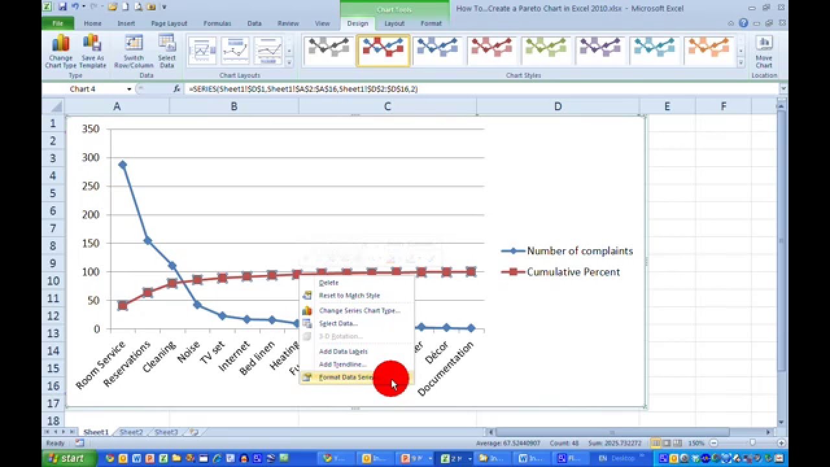This screenshot has height=467, width=830.
Task: Click the Undo icon in quick access toolbar
Action: (x=75, y=6)
